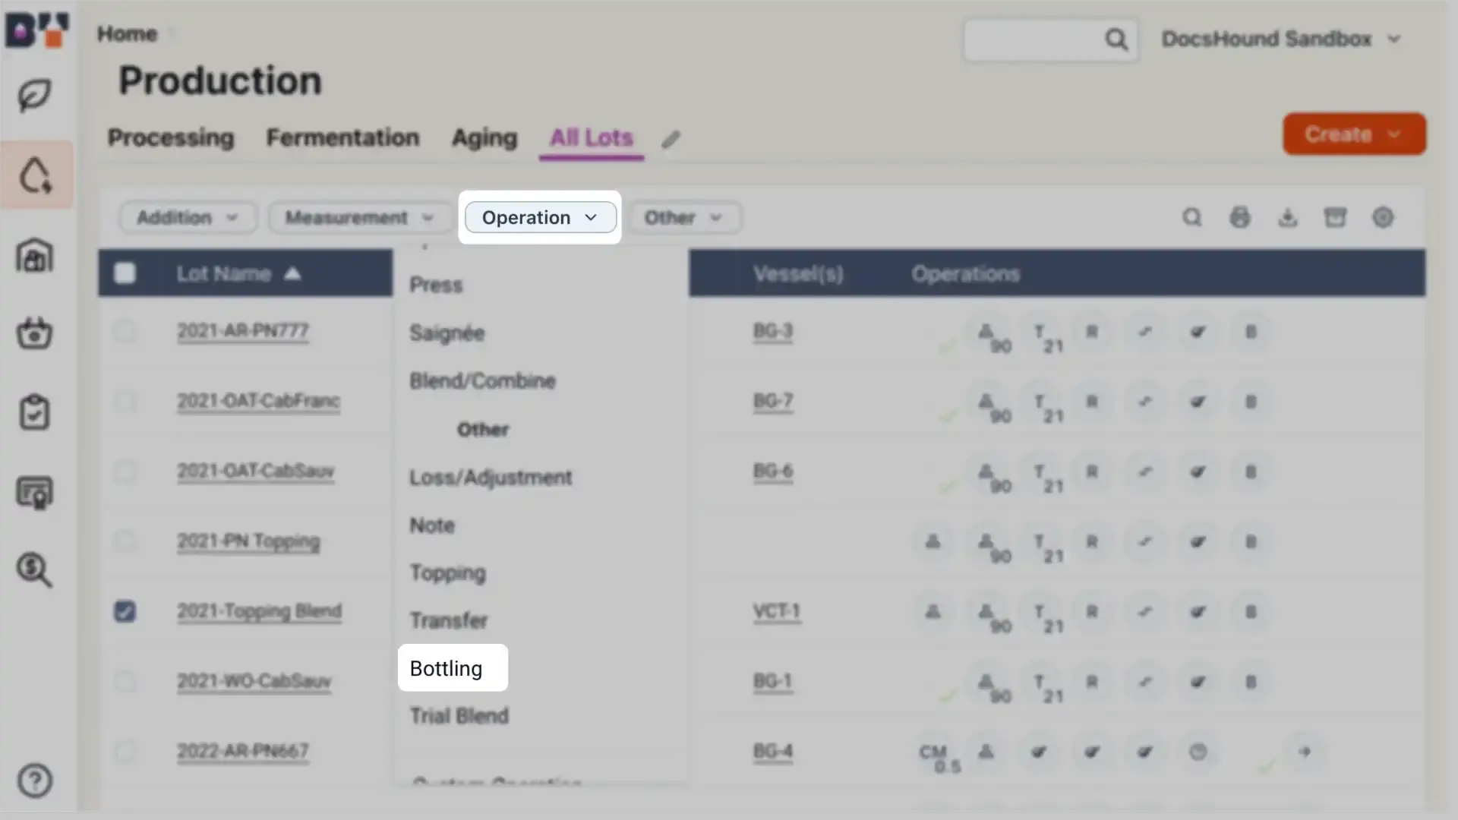The height and width of the screenshot is (820, 1458).
Task: Click lot name 2021-WO-CabSauv link
Action: 254,681
